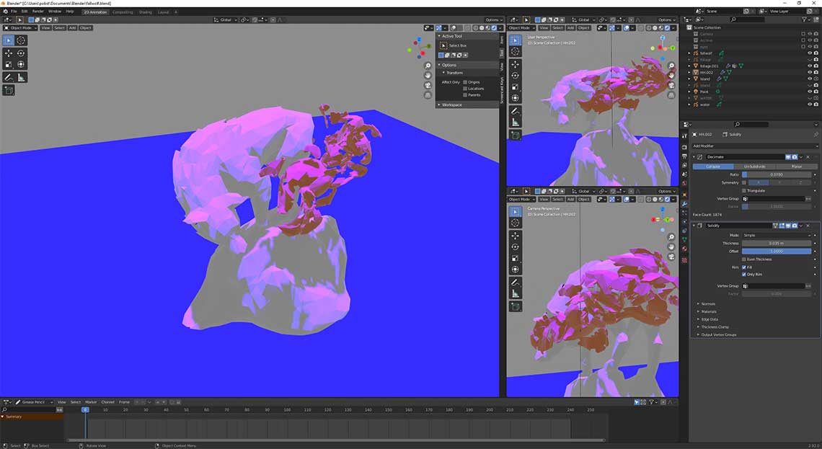Uncheck the Rim Fill checkbox
Viewport: 822px width, 449px height.
pos(744,267)
